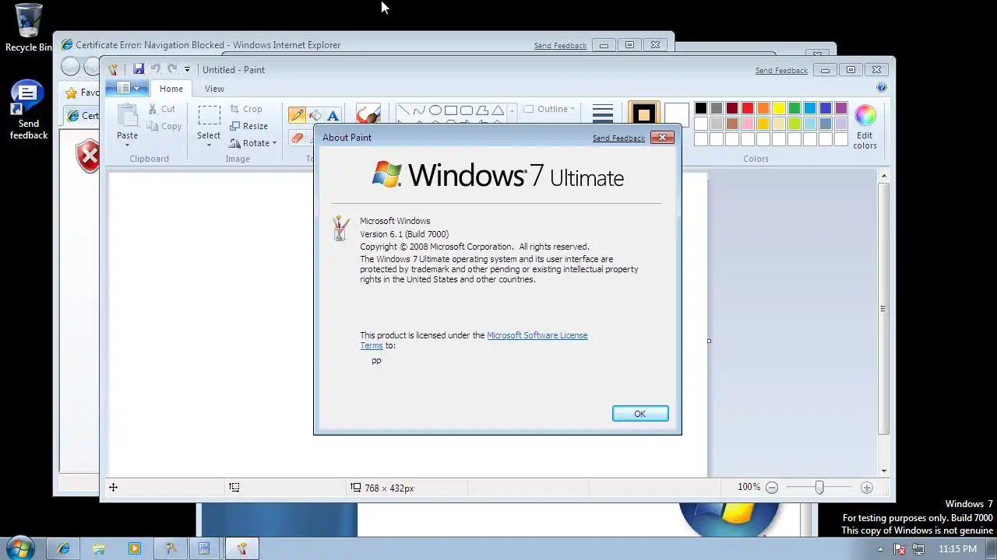Image resolution: width=997 pixels, height=560 pixels.
Task: Show hidden tray icons arrow
Action: [x=882, y=549]
